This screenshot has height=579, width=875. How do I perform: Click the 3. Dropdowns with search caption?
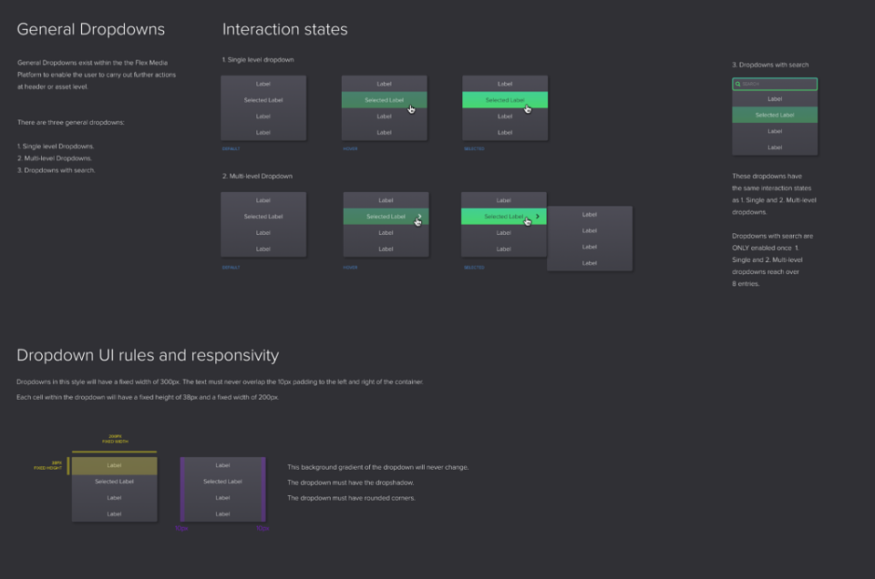click(770, 65)
